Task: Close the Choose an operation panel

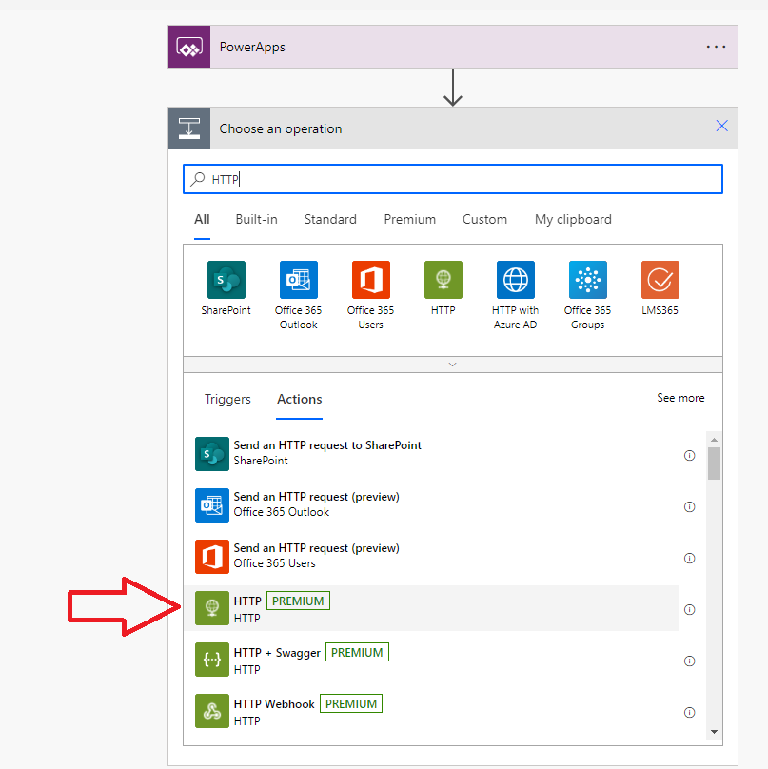Action: pos(721,126)
